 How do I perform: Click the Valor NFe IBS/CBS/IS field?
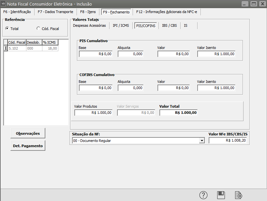(x=228, y=141)
